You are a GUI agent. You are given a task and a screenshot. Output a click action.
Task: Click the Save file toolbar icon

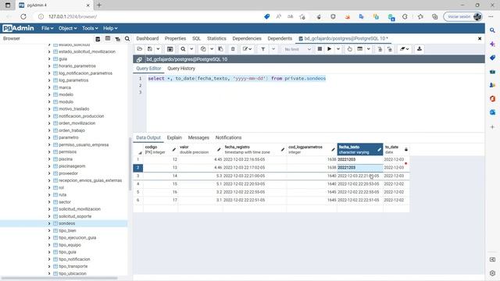(x=150, y=49)
